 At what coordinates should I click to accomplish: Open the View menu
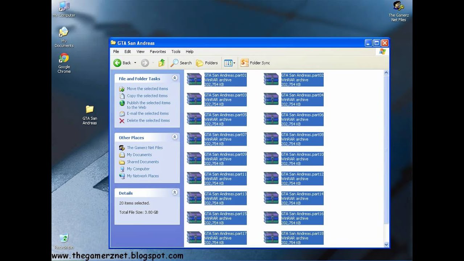point(140,51)
